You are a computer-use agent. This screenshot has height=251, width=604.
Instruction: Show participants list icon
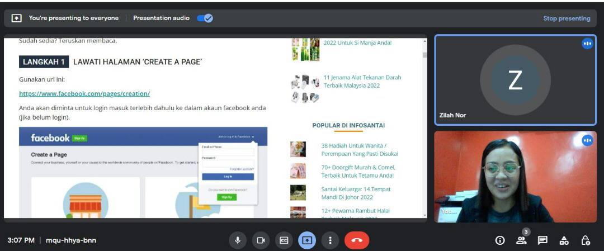pyautogui.click(x=521, y=240)
